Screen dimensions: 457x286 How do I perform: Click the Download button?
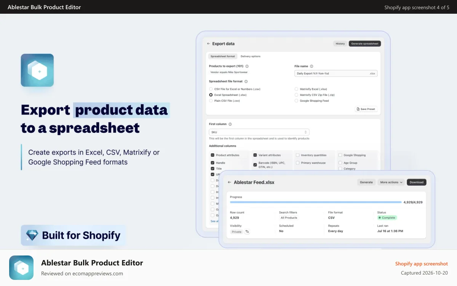pos(417,182)
